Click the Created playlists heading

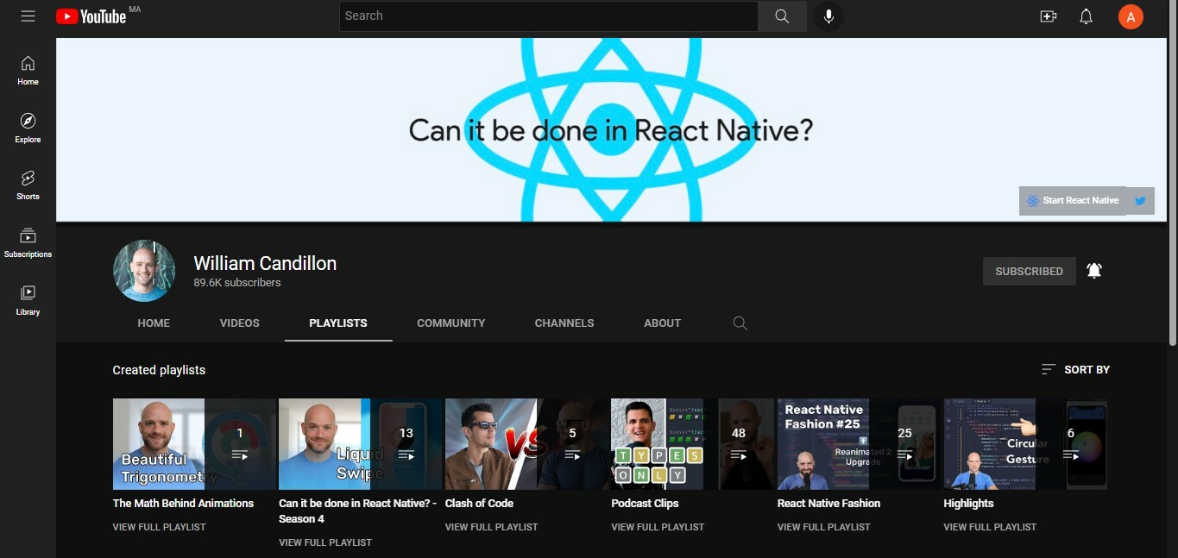pyautogui.click(x=159, y=370)
